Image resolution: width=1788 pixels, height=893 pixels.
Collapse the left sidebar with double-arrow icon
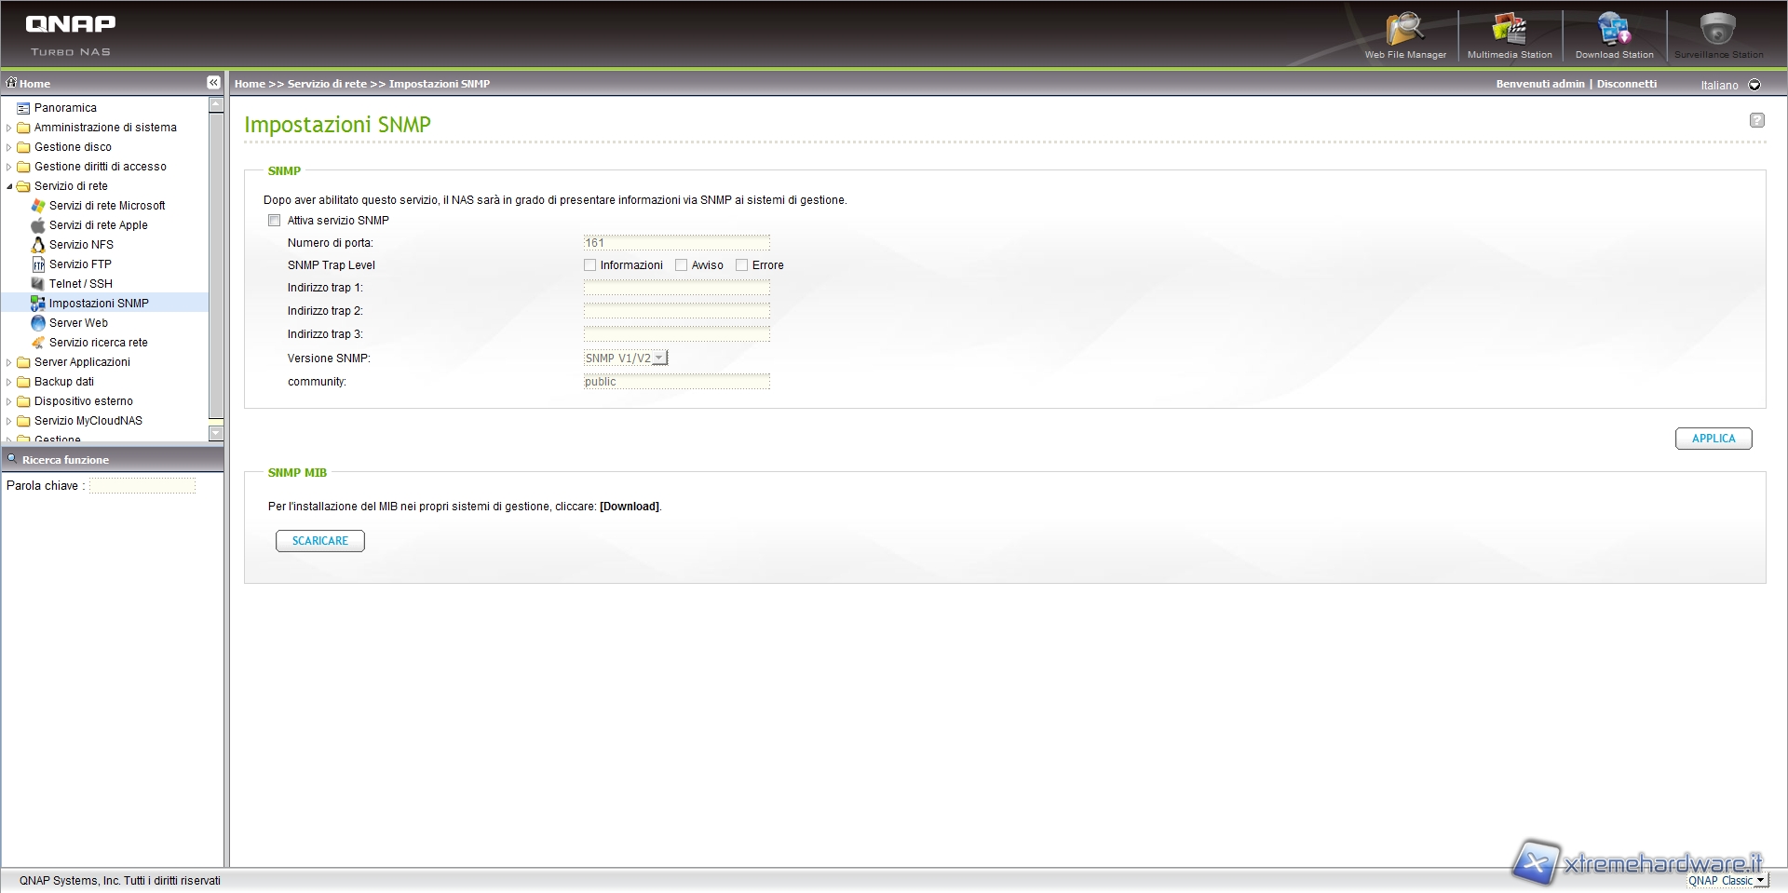coord(213,83)
